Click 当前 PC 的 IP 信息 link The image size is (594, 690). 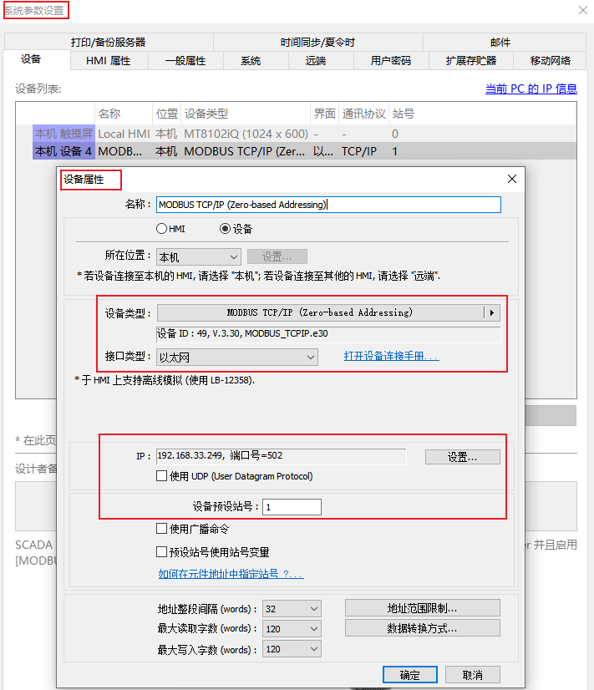point(531,89)
